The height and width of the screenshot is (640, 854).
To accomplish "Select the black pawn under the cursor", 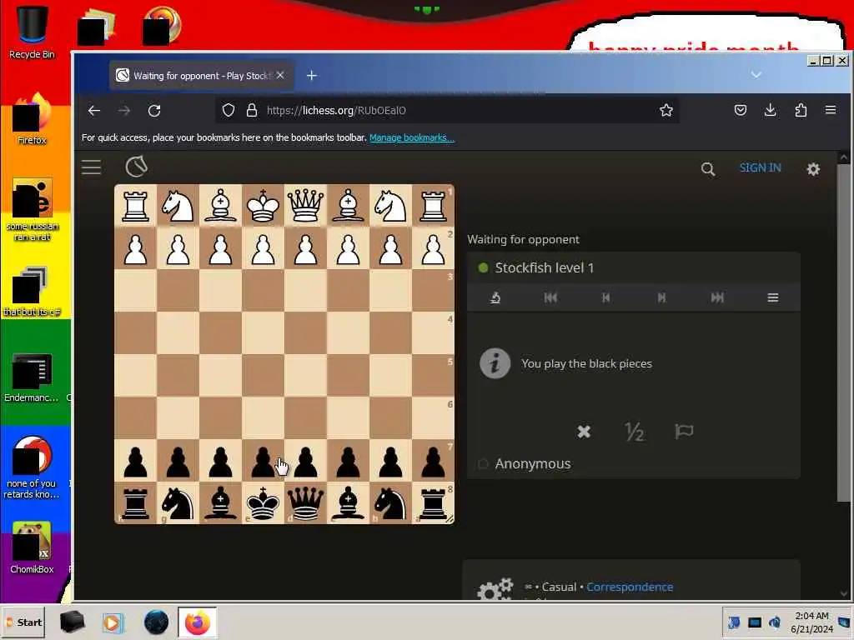I will coord(263,461).
